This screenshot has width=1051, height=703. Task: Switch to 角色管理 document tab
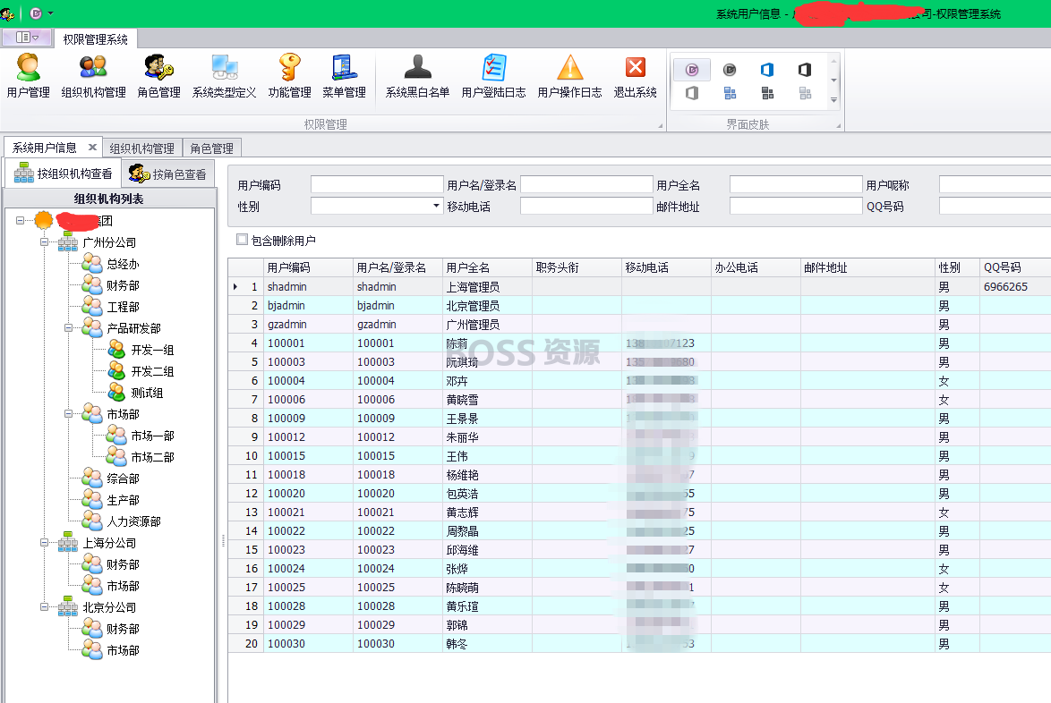pos(212,148)
